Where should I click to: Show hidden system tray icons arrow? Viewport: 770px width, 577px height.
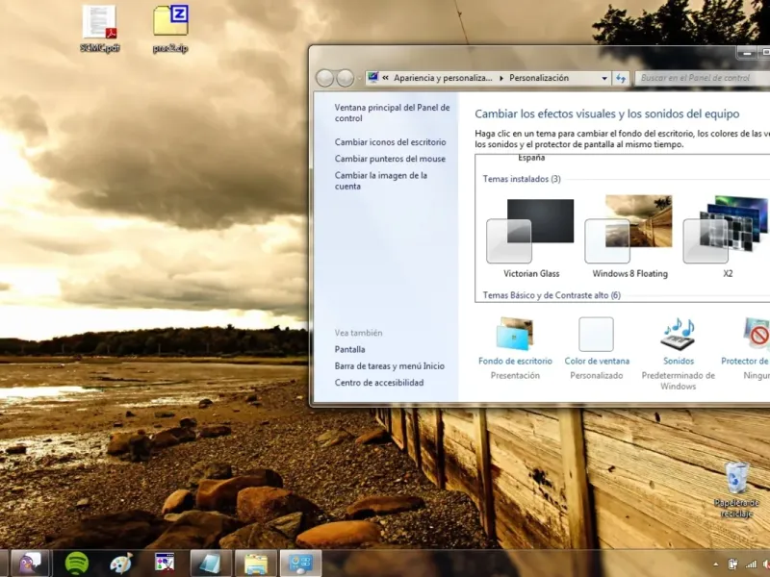[715, 564]
